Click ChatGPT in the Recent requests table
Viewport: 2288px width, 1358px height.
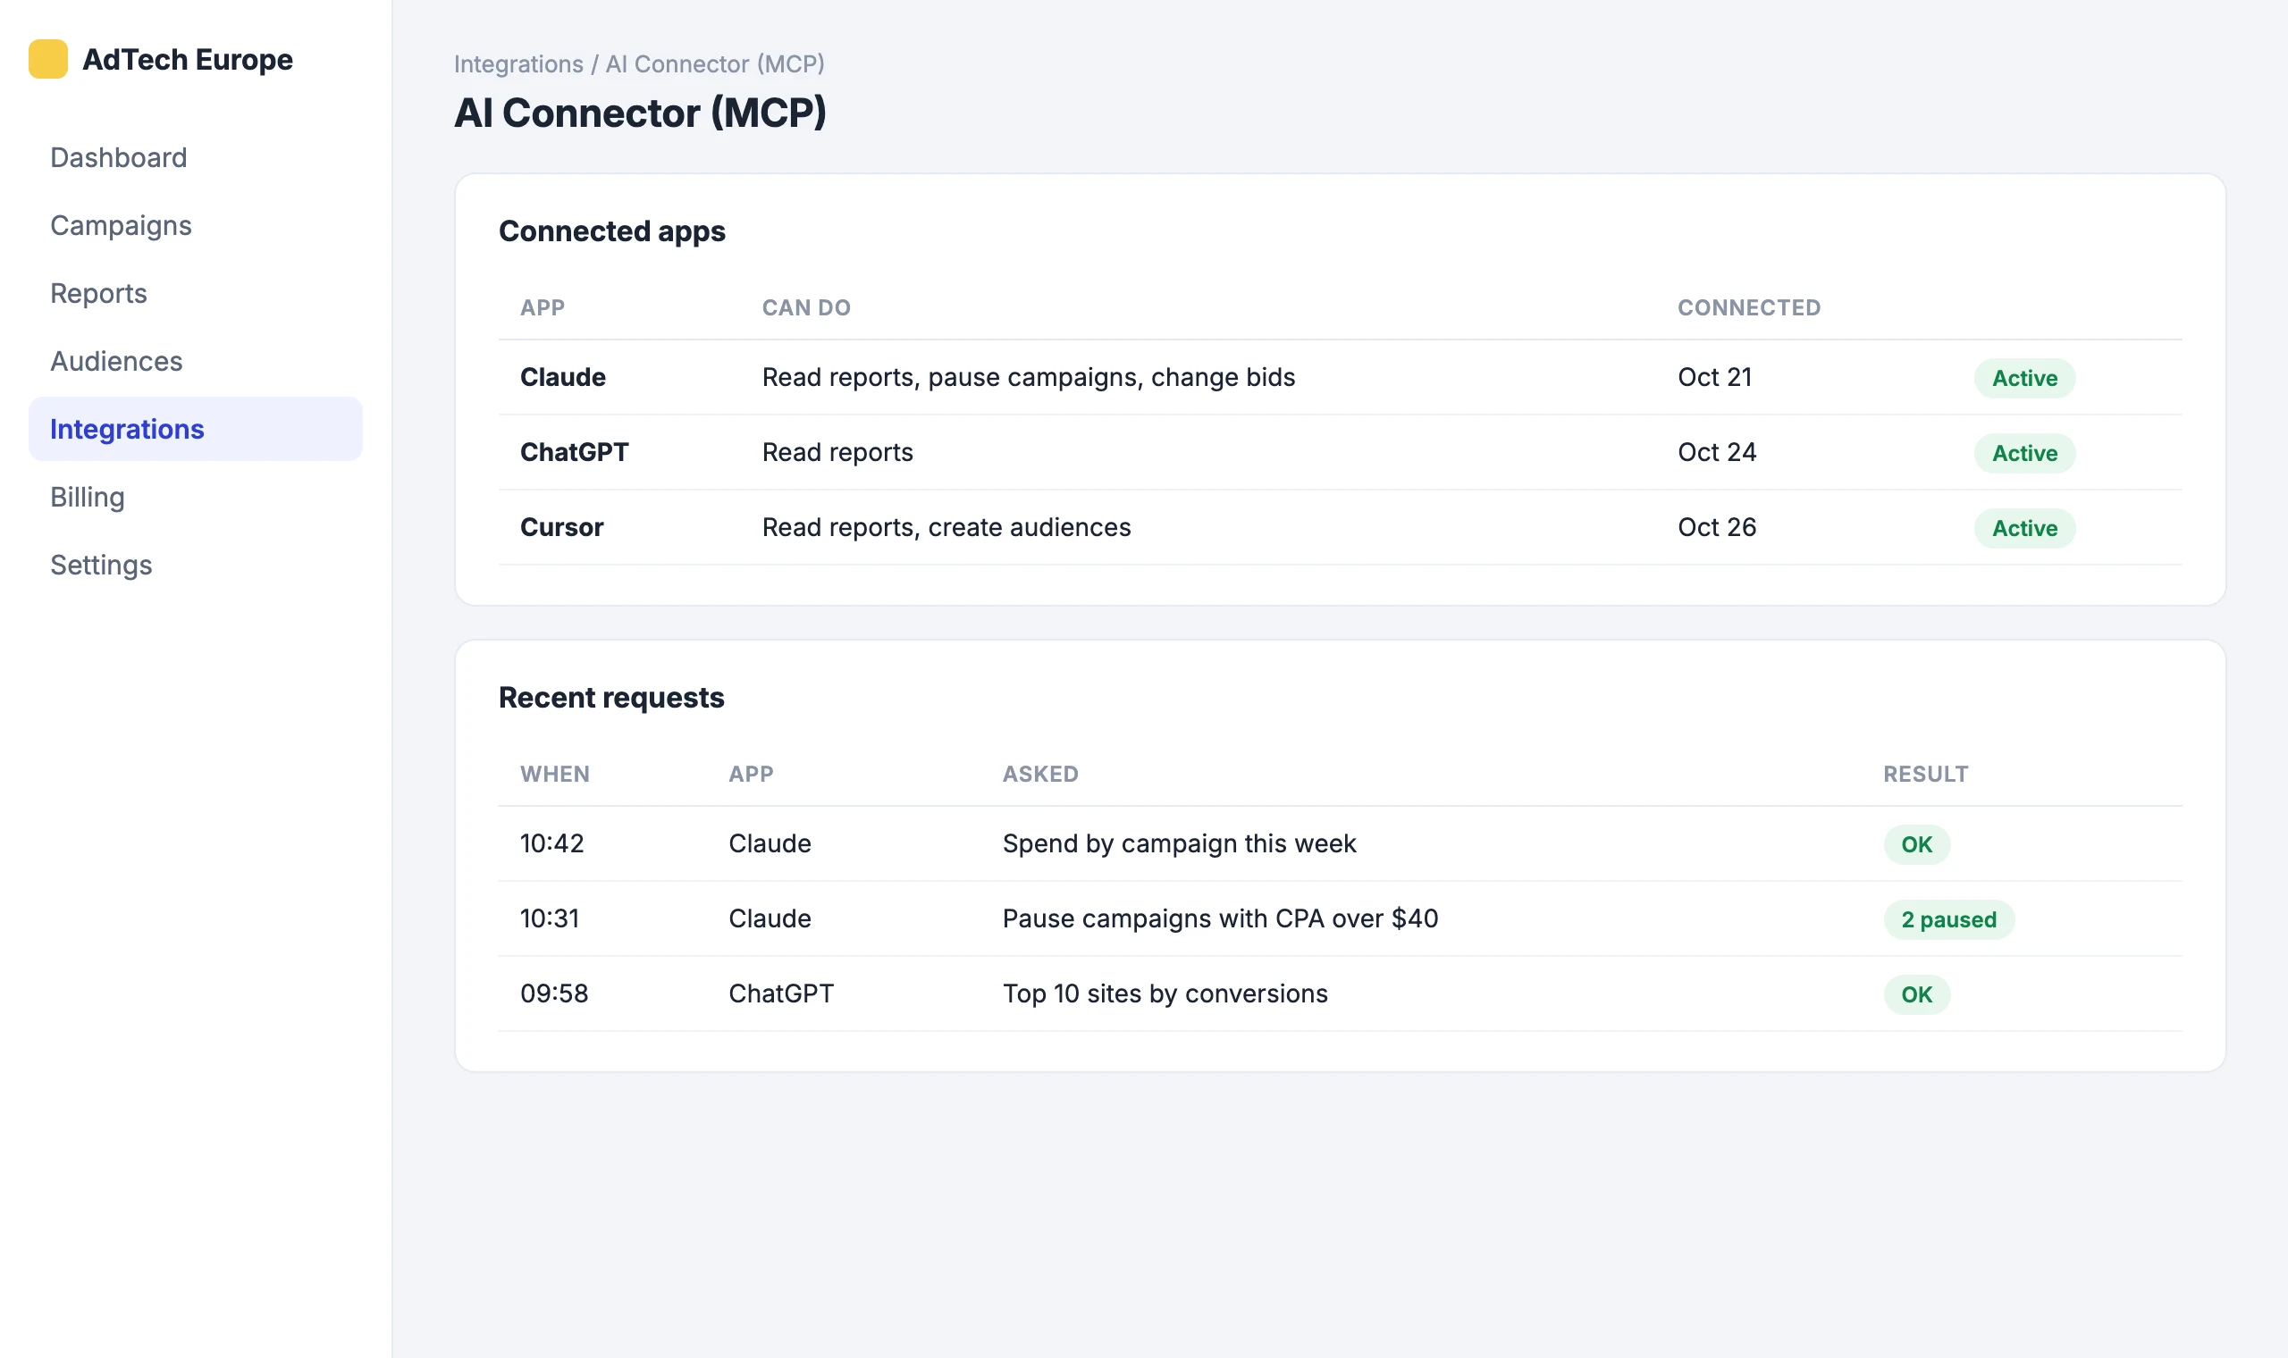780,993
